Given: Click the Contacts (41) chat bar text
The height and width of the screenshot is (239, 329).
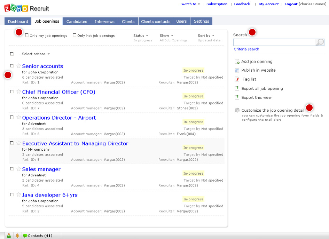Looking at the screenshot, I should (40, 236).
